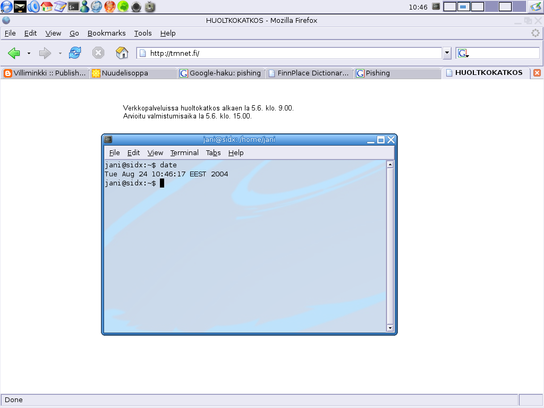Viewport: 544px width, 408px height.
Task: Select the first workspace in the pager
Action: [x=449, y=7]
